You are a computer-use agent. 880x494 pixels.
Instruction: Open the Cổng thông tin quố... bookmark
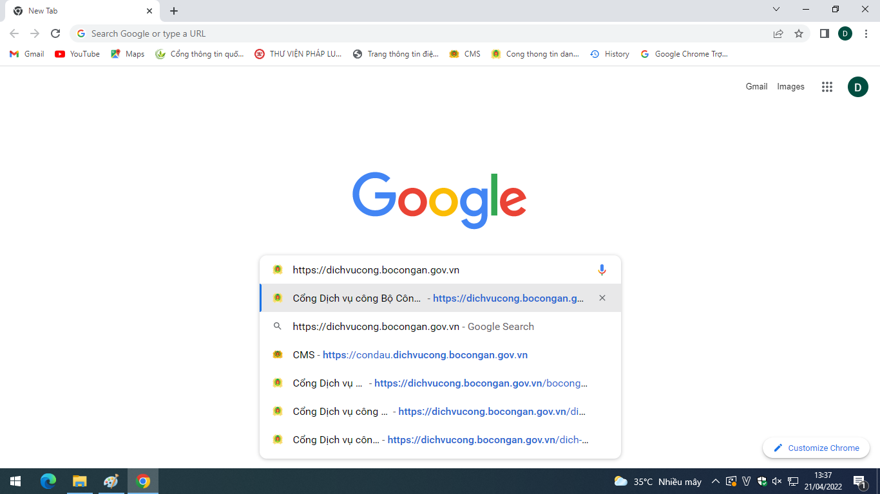pyautogui.click(x=200, y=54)
